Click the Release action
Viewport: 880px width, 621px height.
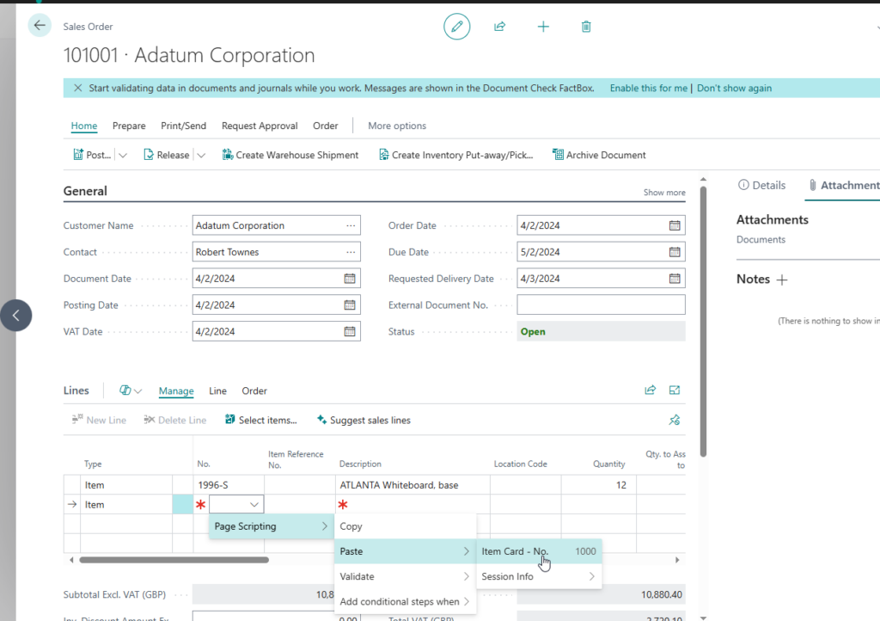click(166, 155)
